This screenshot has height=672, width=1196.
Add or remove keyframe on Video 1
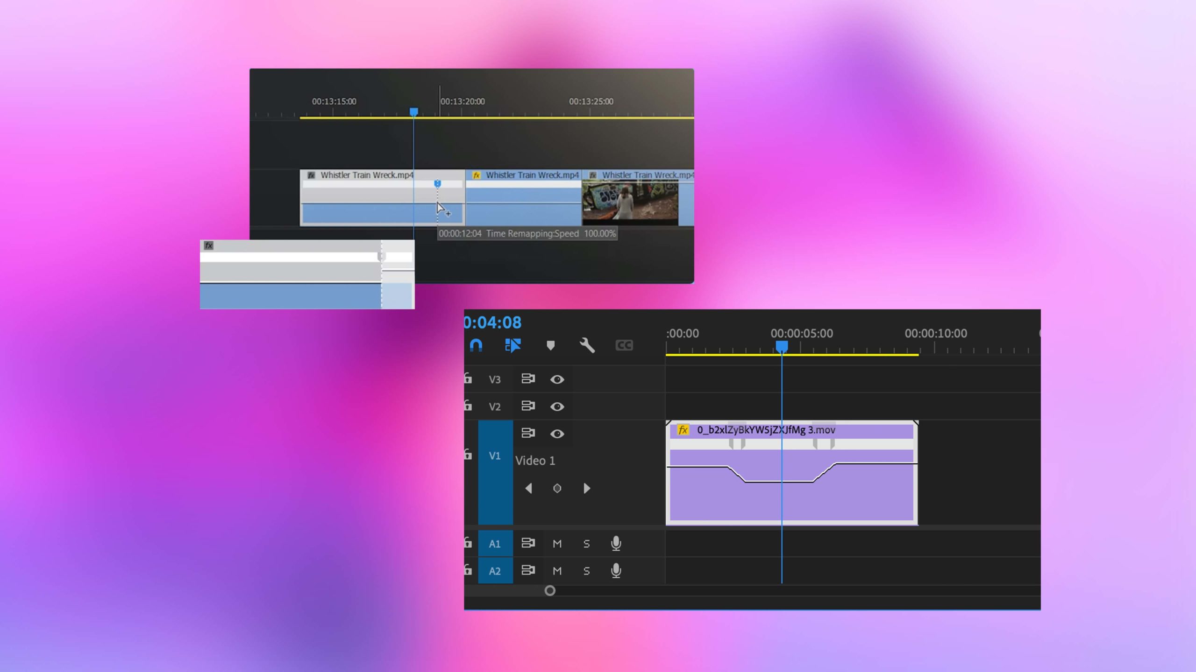click(557, 489)
